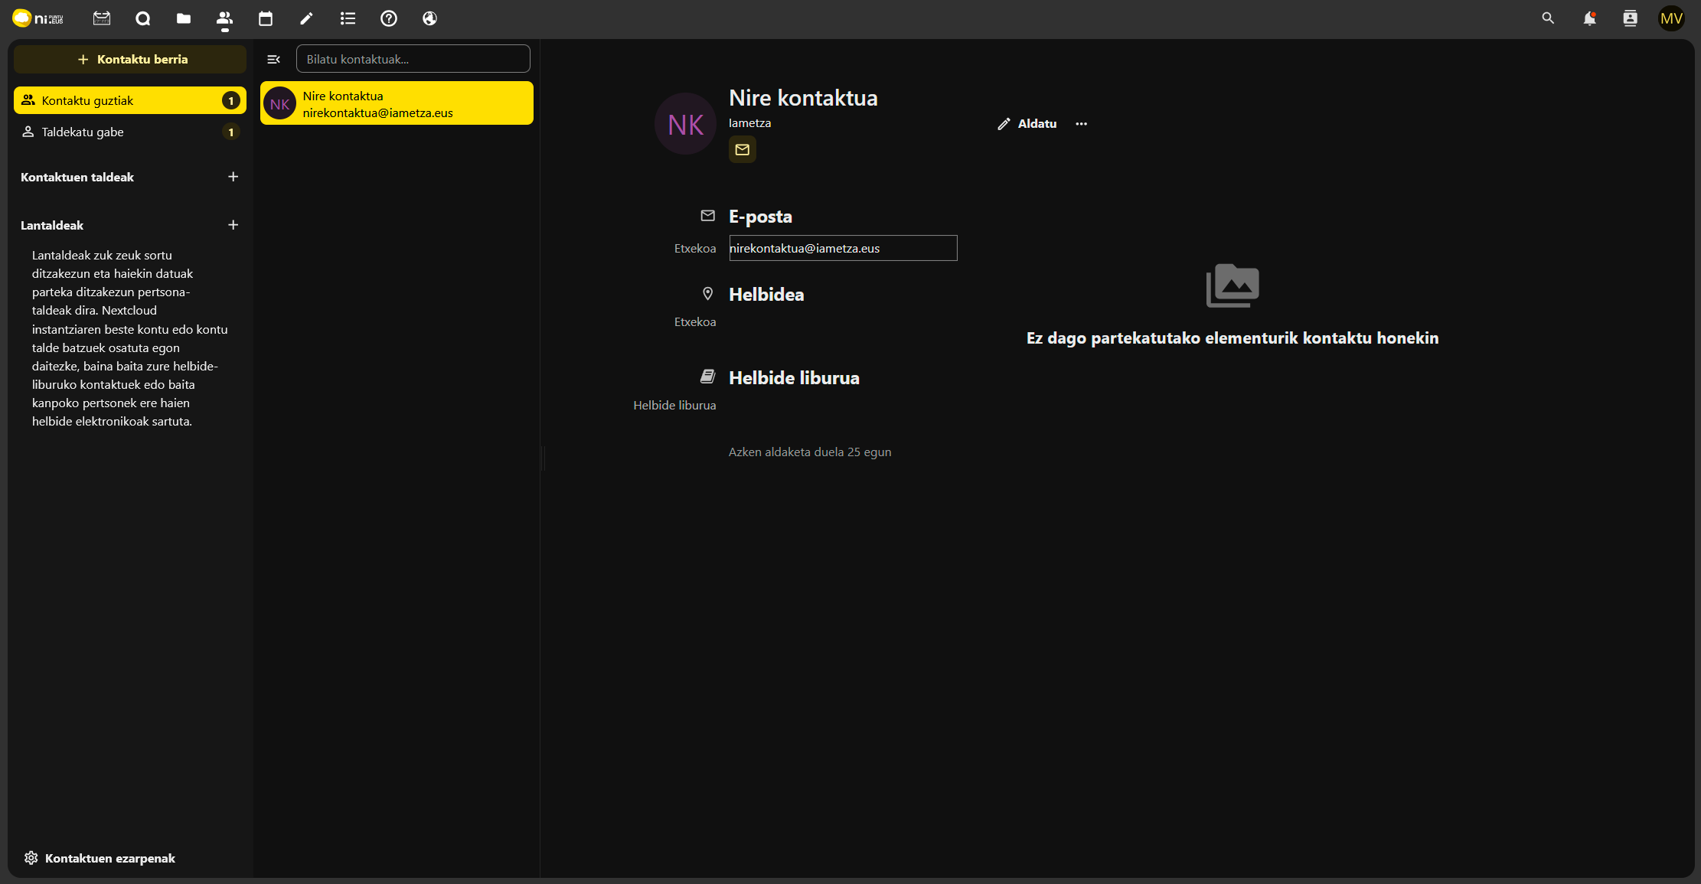Viewport: 1701px width, 884px height.
Task: Toggle the navigation sidebar collapse button
Action: (273, 60)
